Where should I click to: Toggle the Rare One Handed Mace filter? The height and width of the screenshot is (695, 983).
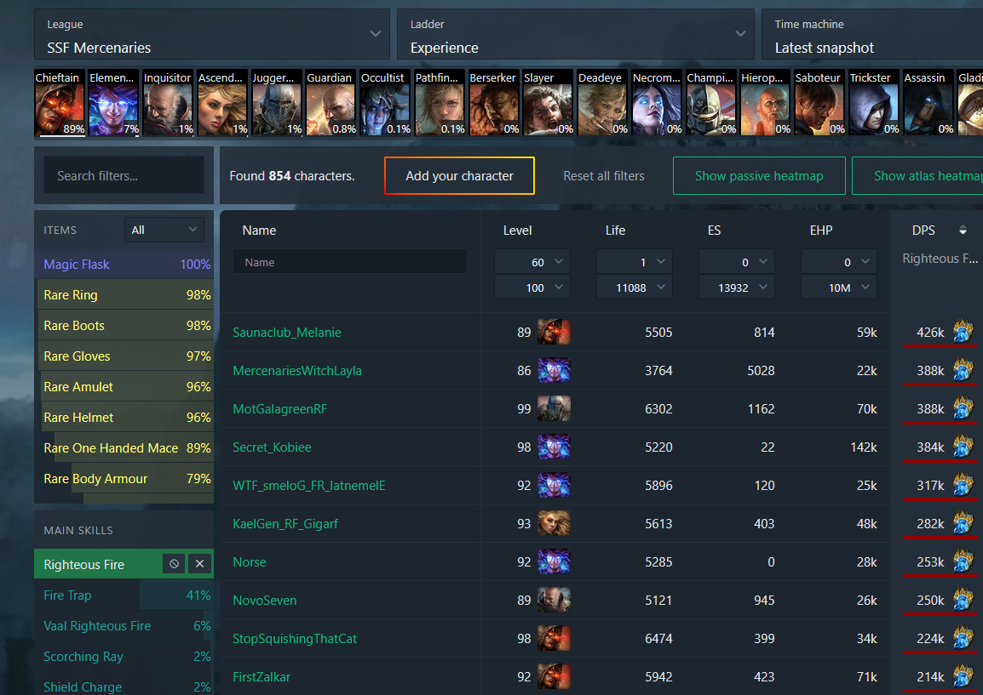124,448
